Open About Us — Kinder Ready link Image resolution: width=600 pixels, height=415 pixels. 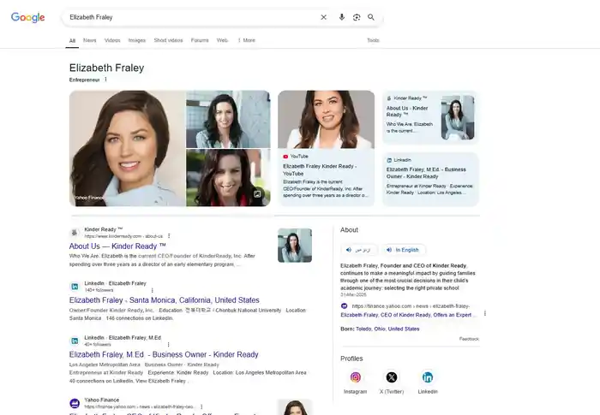(117, 246)
